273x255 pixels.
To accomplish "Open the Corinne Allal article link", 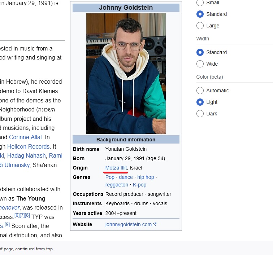I will (25, 137).
